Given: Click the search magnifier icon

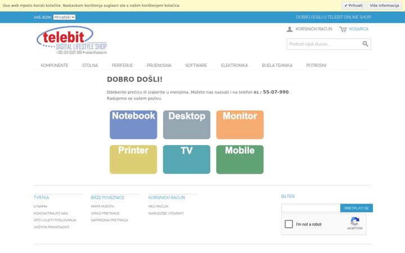Looking at the screenshot, I should pos(365,44).
